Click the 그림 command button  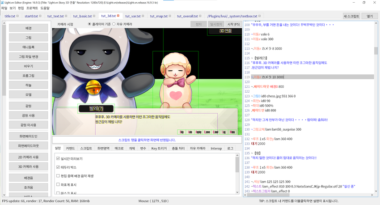click(x=28, y=38)
